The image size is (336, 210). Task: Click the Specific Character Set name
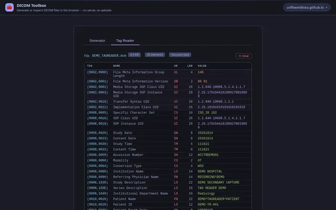coord(134,113)
